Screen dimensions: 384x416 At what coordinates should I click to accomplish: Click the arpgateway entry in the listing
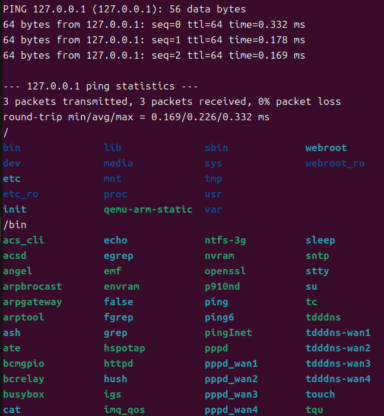pos(32,302)
